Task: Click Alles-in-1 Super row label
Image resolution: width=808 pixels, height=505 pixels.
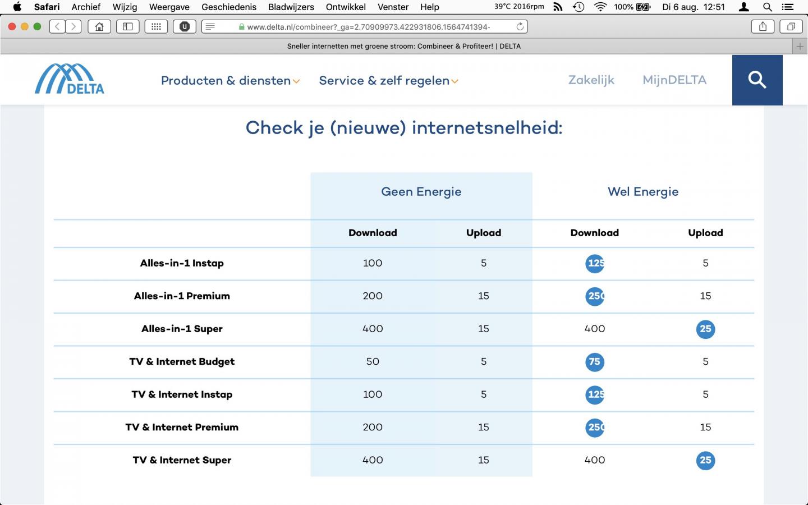Action: point(182,329)
